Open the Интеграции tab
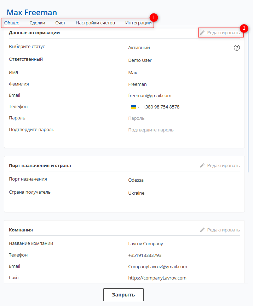 (x=138, y=23)
